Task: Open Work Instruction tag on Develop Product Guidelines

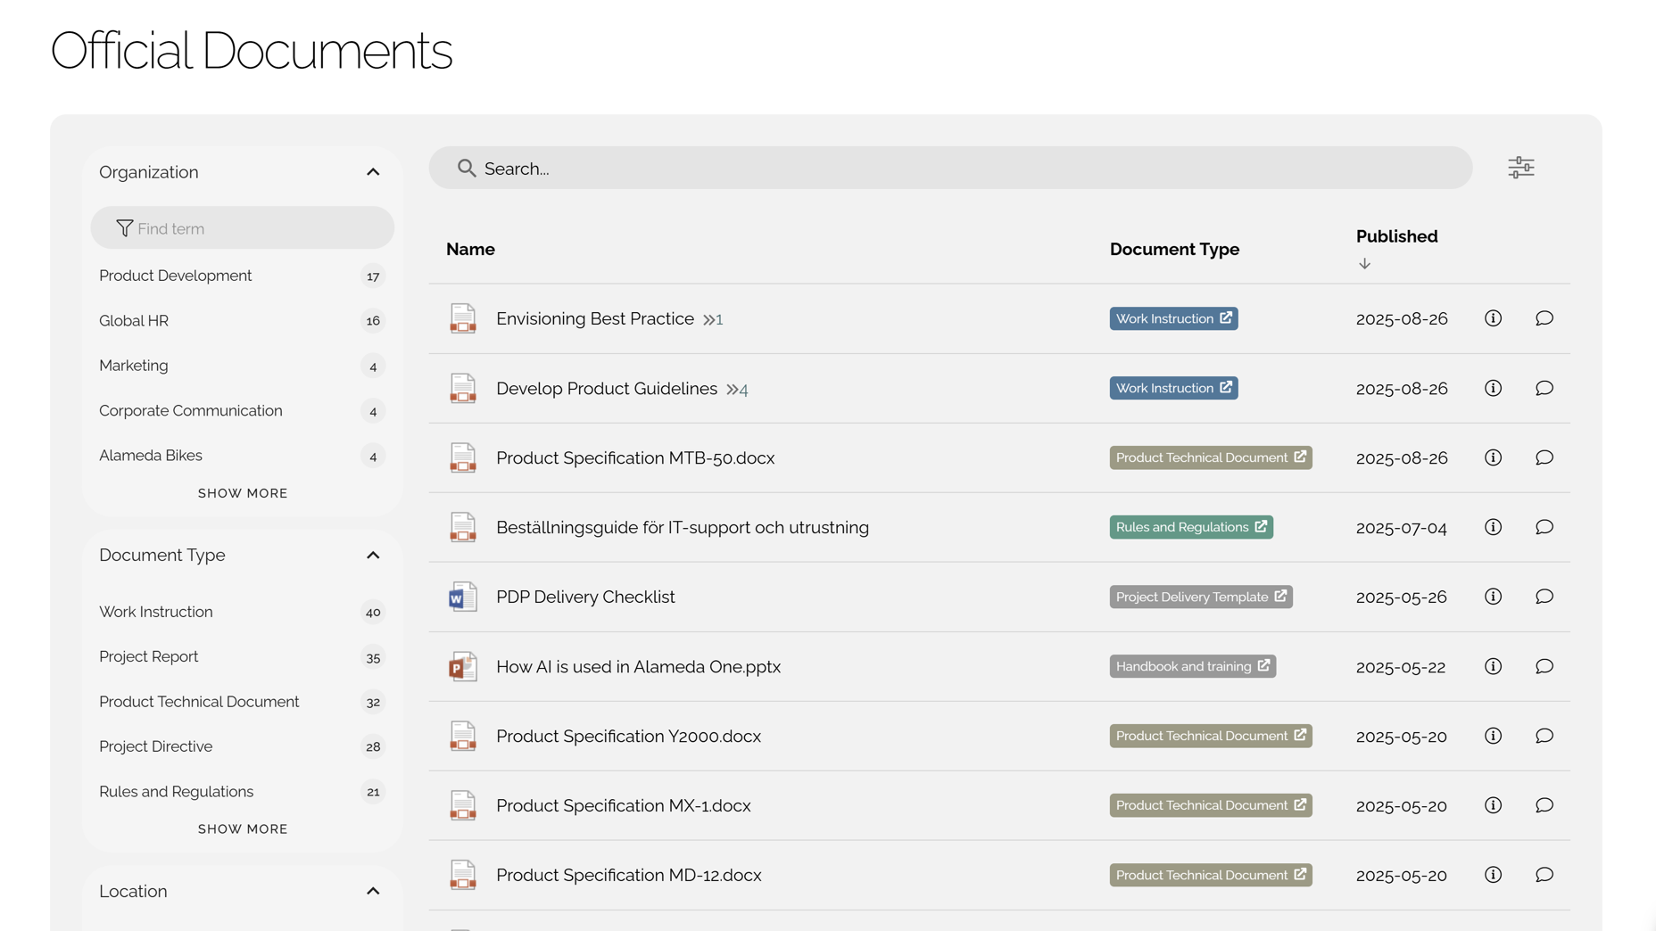Action: 1173,388
